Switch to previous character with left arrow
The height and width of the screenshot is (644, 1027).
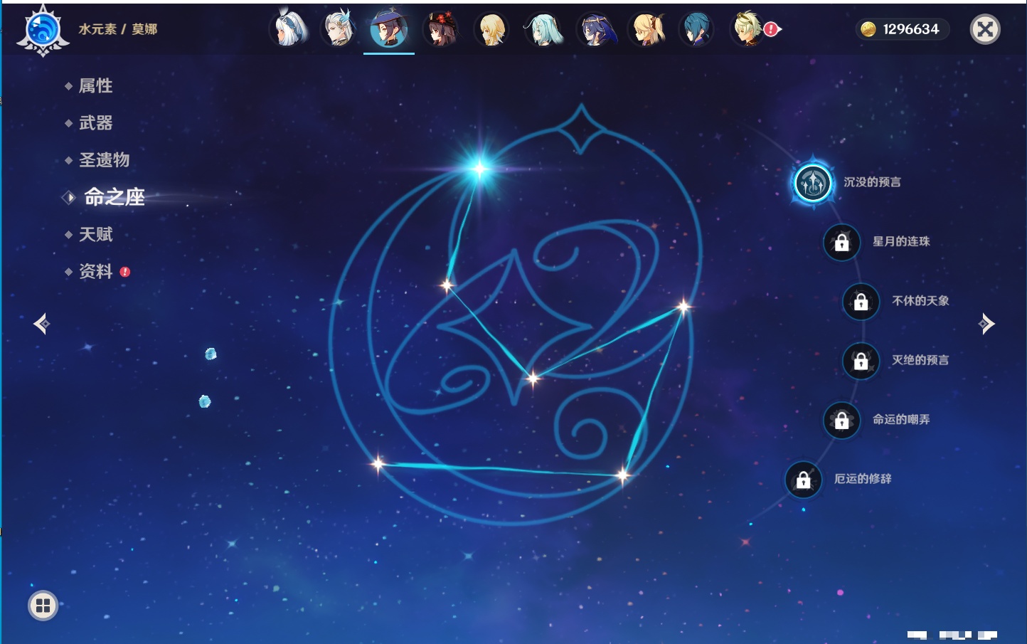pos(41,324)
